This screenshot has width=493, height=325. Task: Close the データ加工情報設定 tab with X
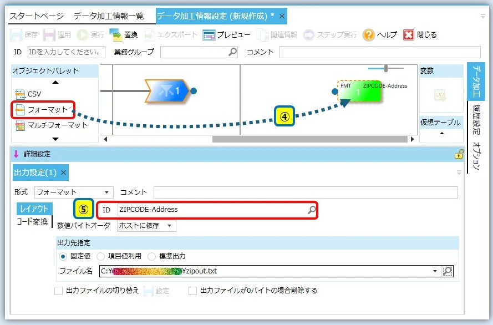pos(282,16)
